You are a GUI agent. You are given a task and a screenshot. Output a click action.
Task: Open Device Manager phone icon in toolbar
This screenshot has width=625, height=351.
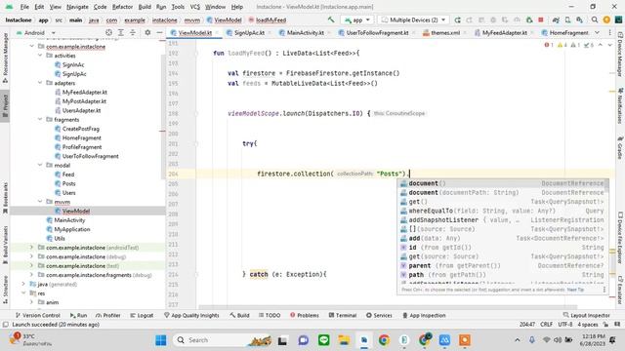567,19
